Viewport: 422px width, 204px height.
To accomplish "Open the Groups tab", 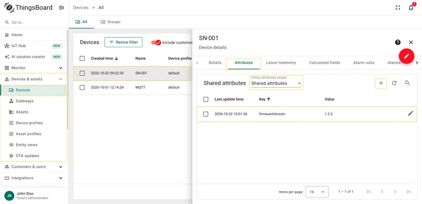I will (111, 22).
